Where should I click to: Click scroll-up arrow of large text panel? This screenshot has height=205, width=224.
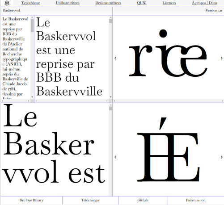[x=110, y=105]
